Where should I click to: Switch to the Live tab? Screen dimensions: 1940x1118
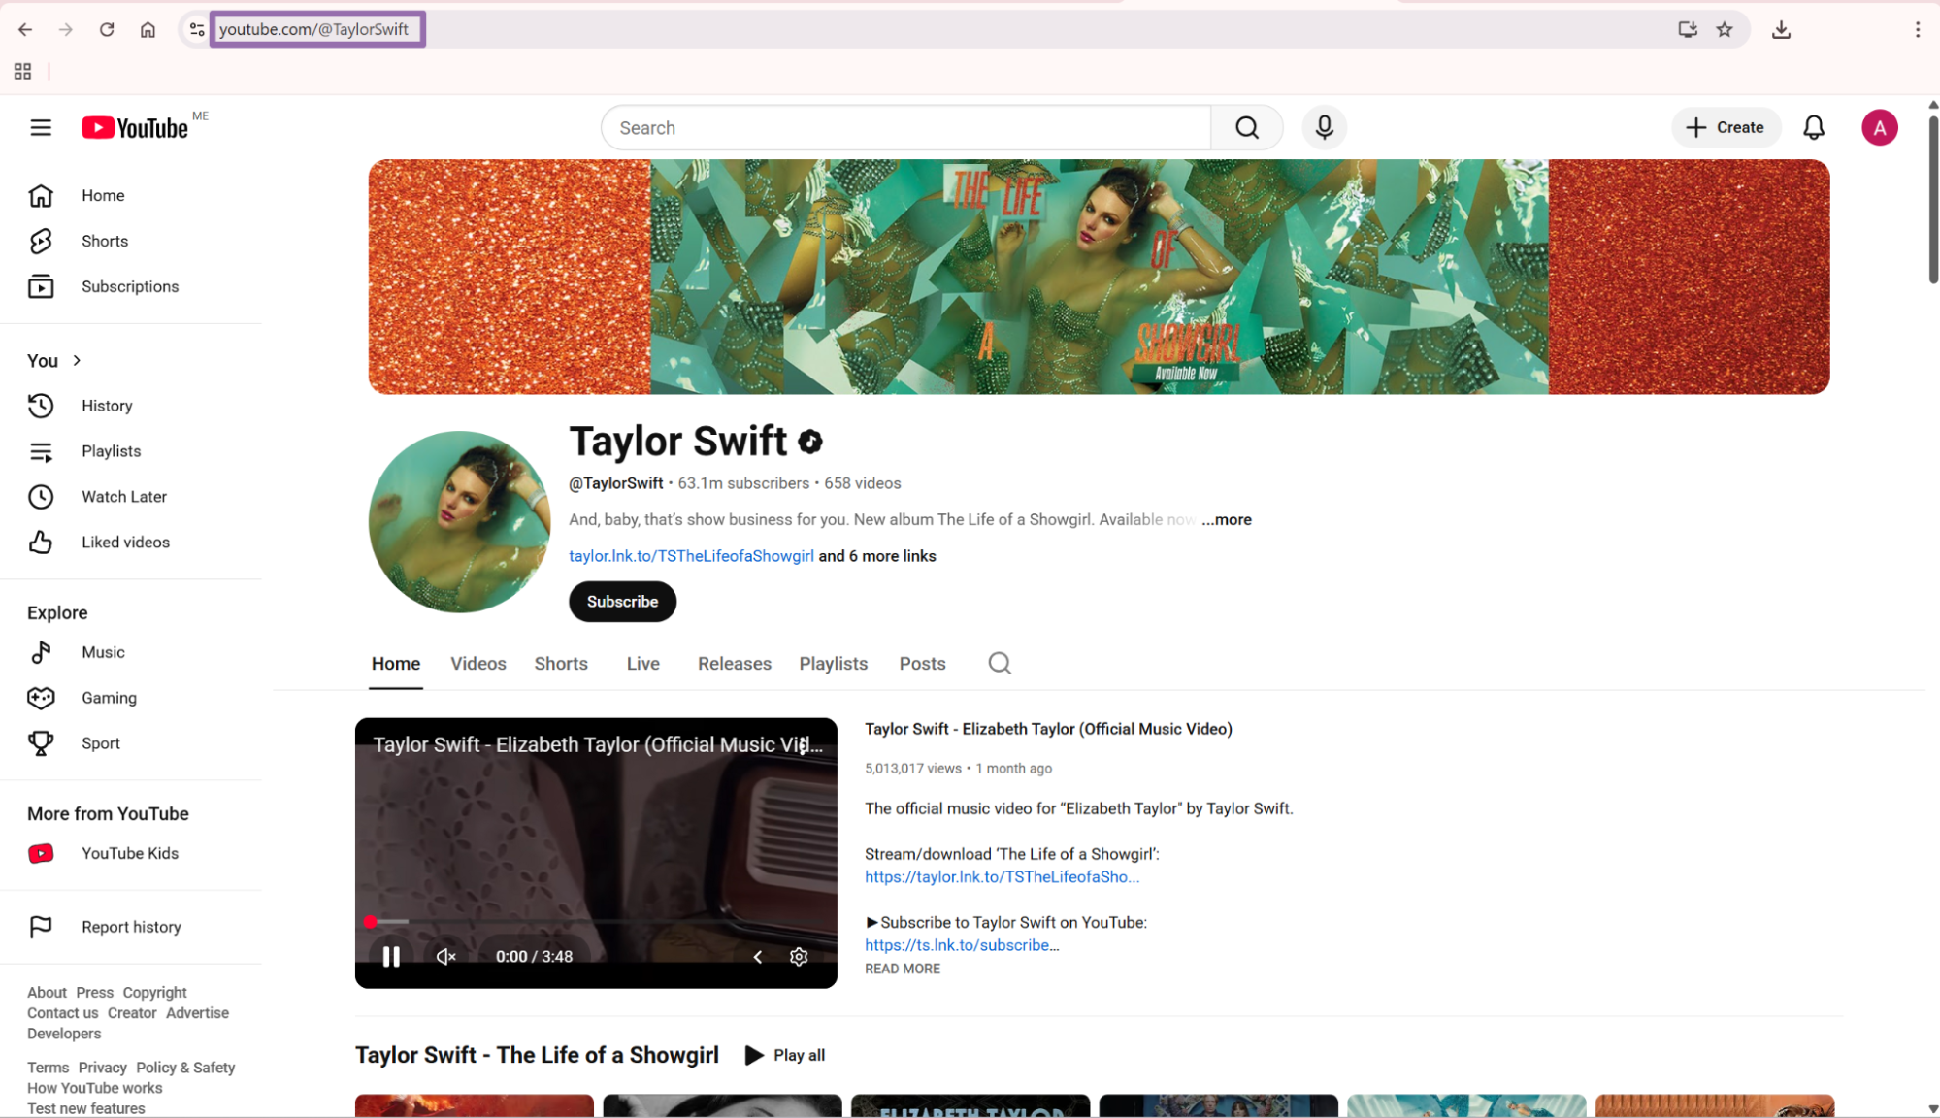click(642, 664)
